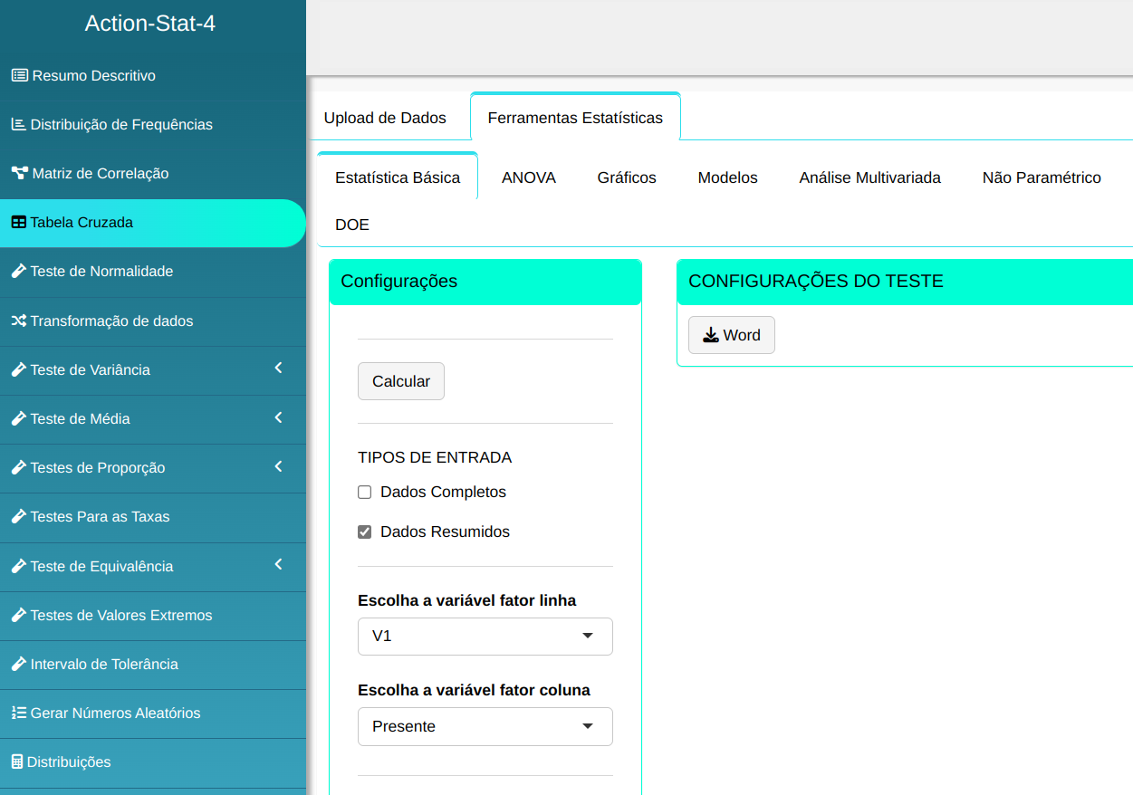The image size is (1133, 795).
Task: Click the Transformação de dados shuffle icon
Action: (18, 321)
